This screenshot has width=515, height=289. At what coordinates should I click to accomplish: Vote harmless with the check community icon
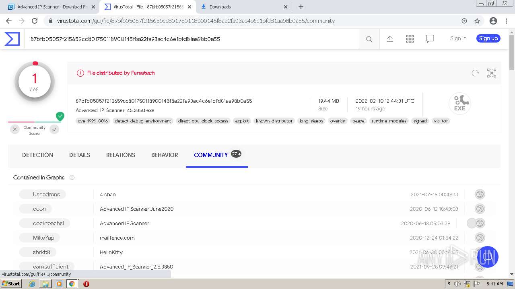click(x=54, y=129)
